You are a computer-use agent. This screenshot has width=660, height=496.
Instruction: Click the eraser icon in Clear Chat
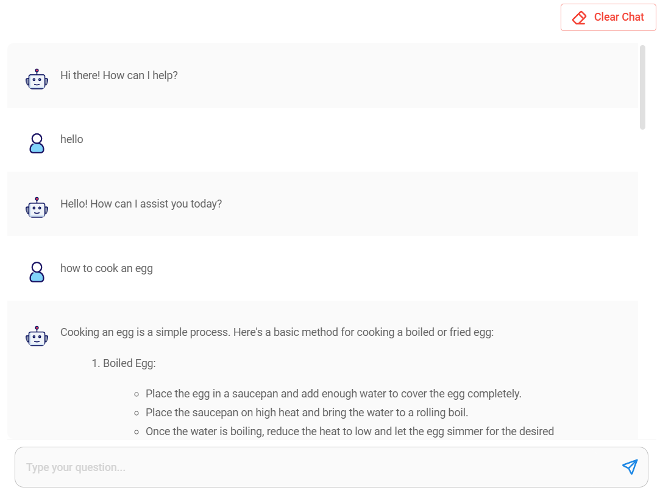coord(579,18)
